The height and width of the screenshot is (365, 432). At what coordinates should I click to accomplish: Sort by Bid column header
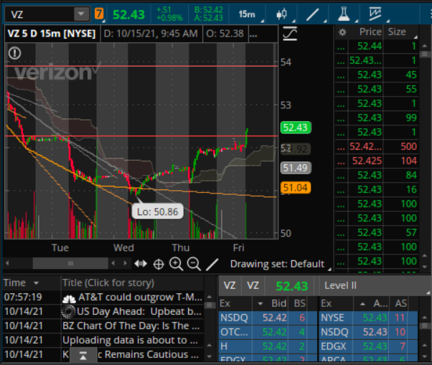coord(279,303)
